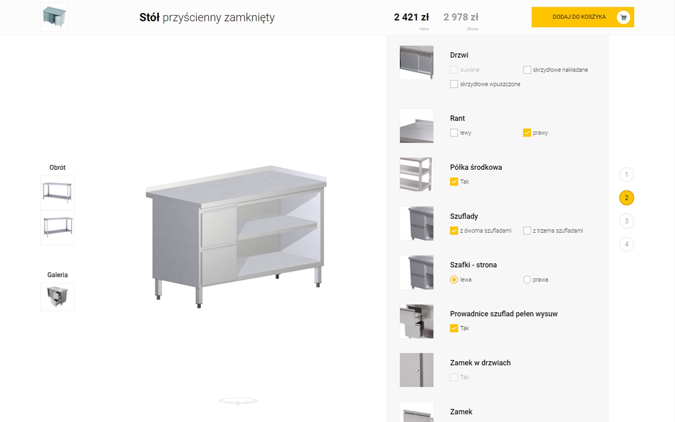The width and height of the screenshot is (675, 422).
Task: Uncheck the prawy Rant checkbox
Action: (x=527, y=133)
